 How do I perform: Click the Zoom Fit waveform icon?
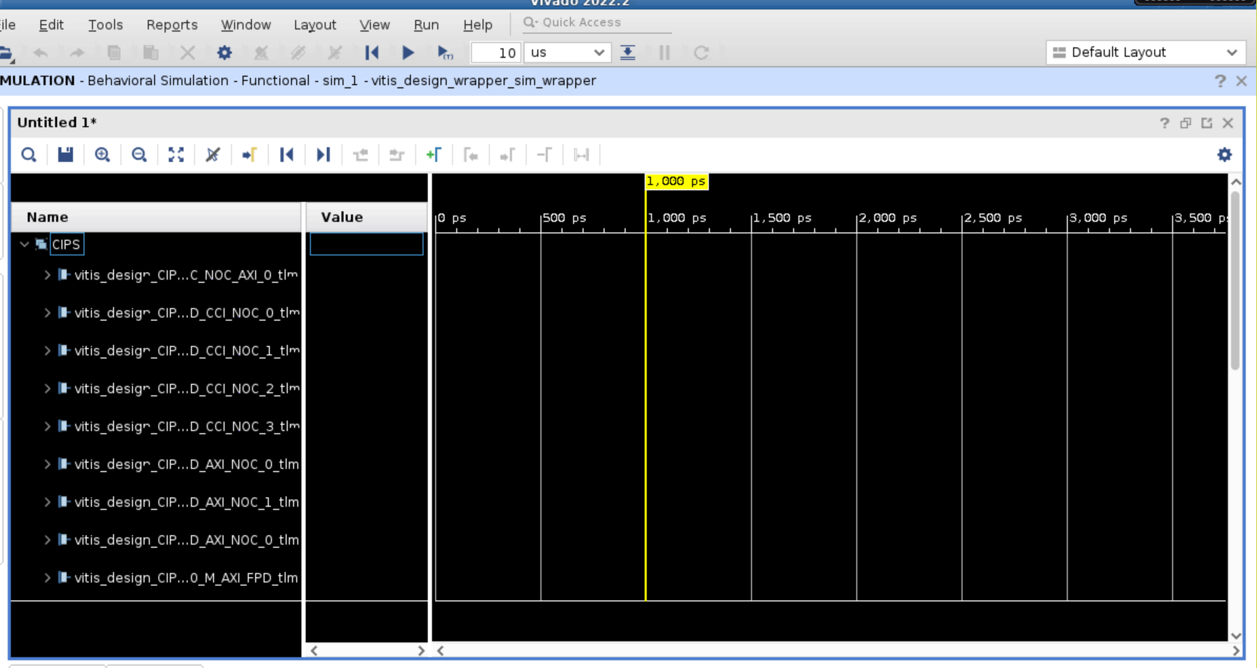pyautogui.click(x=176, y=155)
